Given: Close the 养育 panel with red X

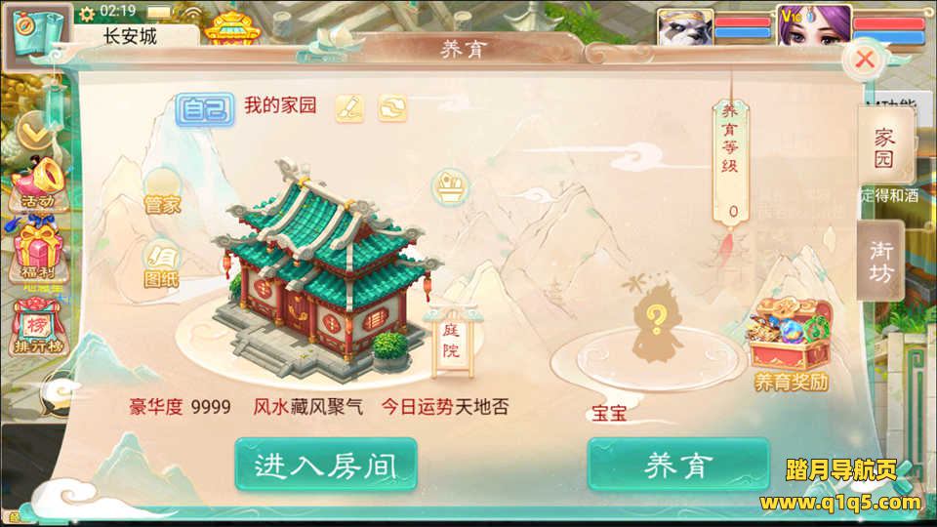Looking at the screenshot, I should coord(864,60).
